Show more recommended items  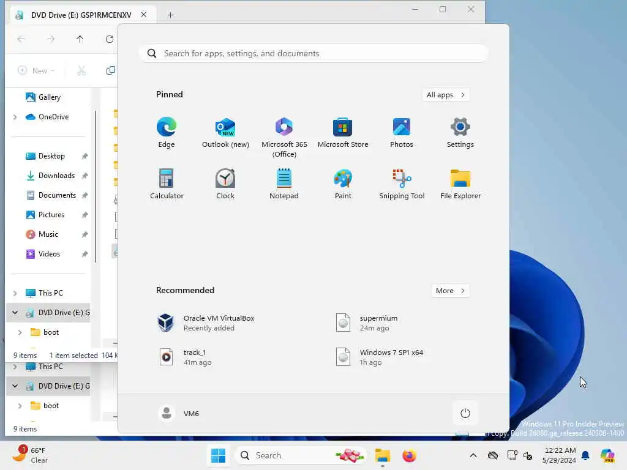click(x=450, y=291)
